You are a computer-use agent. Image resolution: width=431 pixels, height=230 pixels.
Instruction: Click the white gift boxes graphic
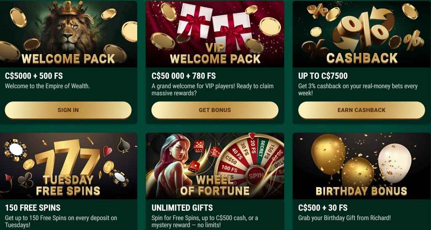coord(214,26)
